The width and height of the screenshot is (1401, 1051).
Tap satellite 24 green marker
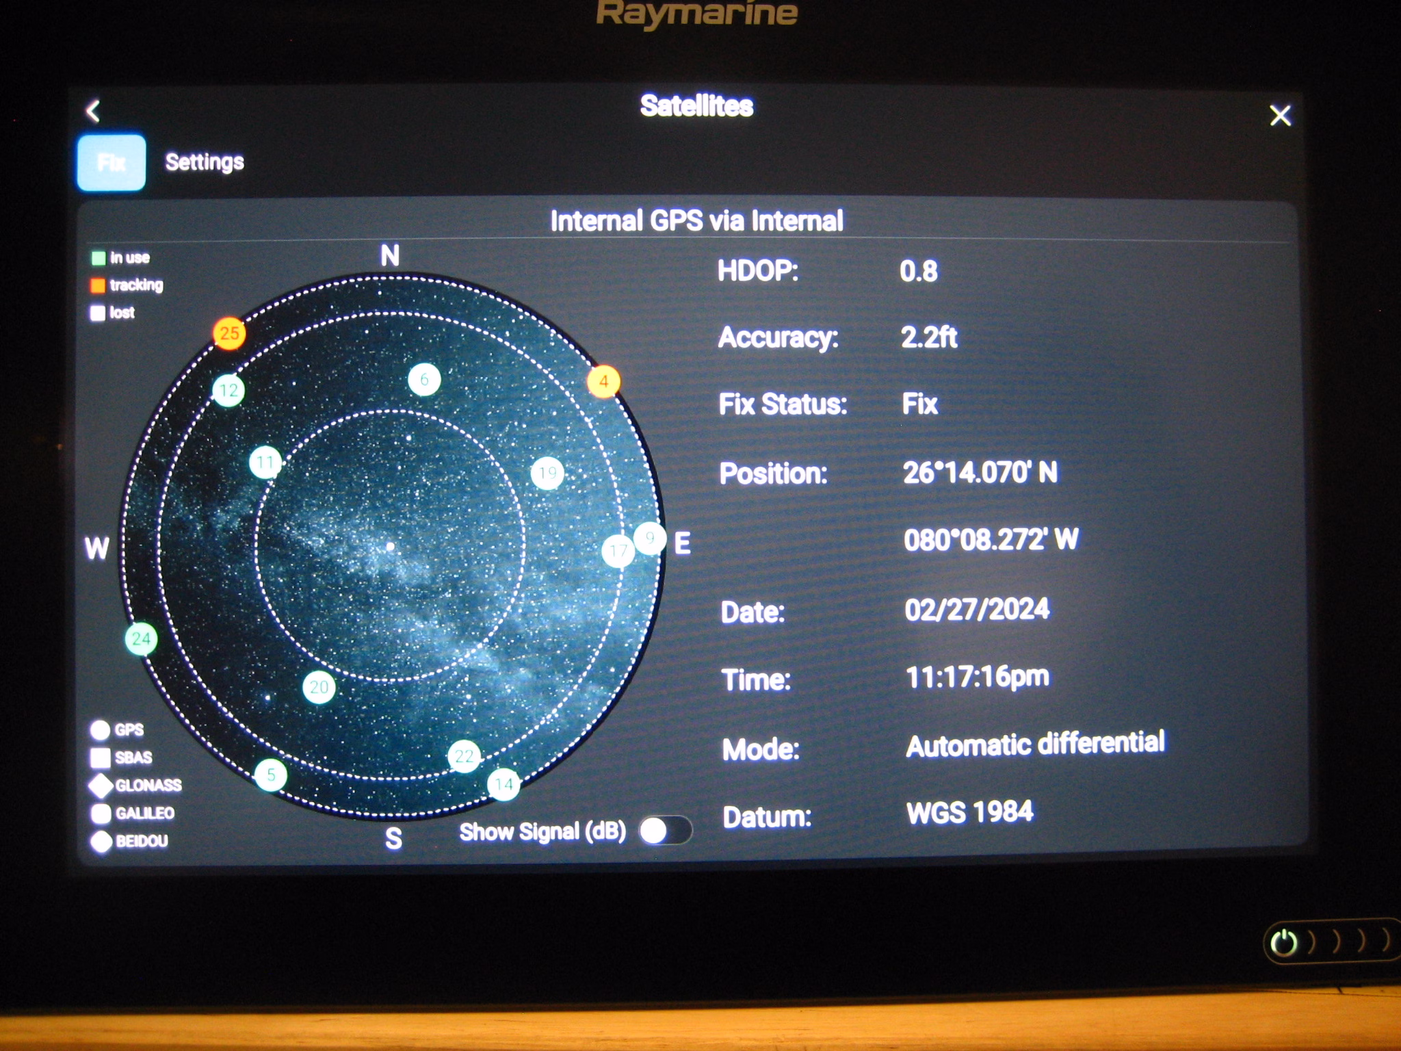[x=141, y=639]
